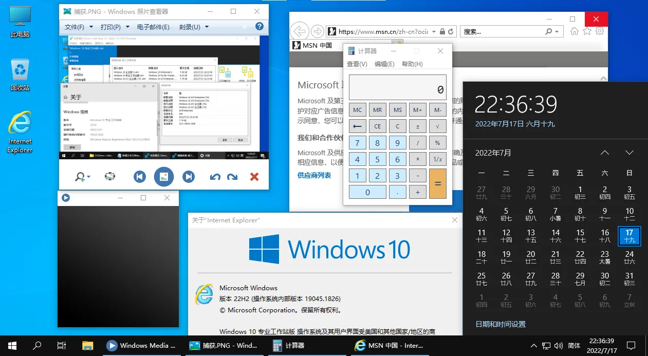The image size is (648, 356).
Task: Select July 23 大暑 in calendar
Action: click(605, 257)
